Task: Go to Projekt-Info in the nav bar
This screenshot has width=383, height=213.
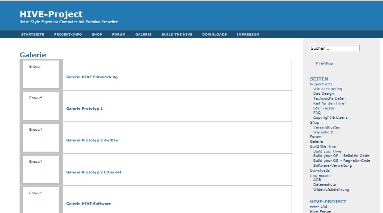Action: [68, 34]
